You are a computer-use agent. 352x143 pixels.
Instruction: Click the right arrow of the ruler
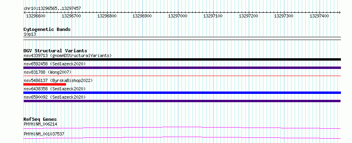340,13
